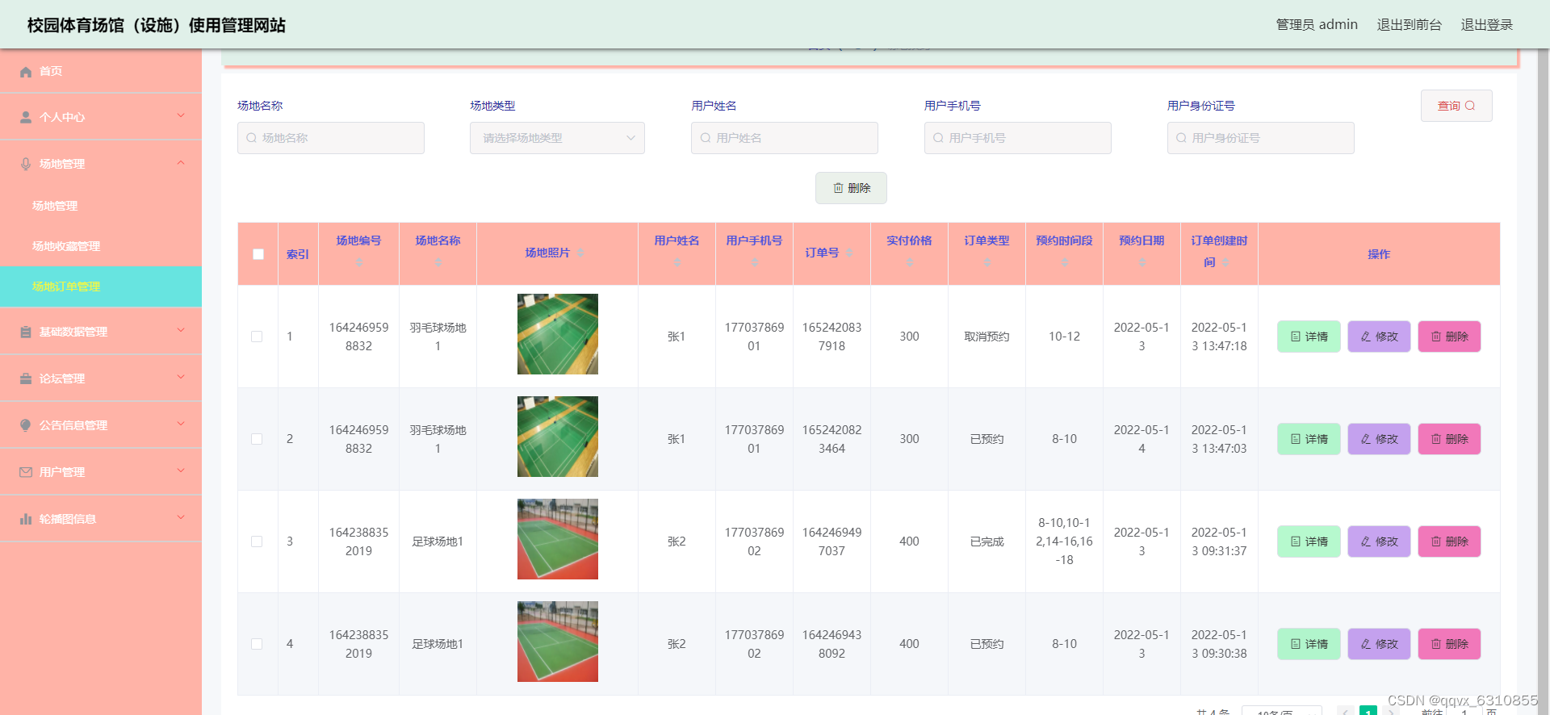Check the box for row 1 order 1652420837918
Image resolution: width=1550 pixels, height=715 pixels.
[257, 337]
